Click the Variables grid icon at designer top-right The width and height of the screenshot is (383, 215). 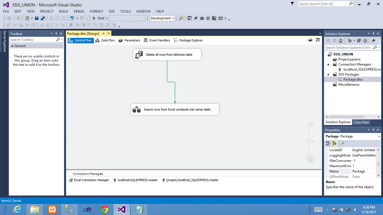tap(318, 40)
